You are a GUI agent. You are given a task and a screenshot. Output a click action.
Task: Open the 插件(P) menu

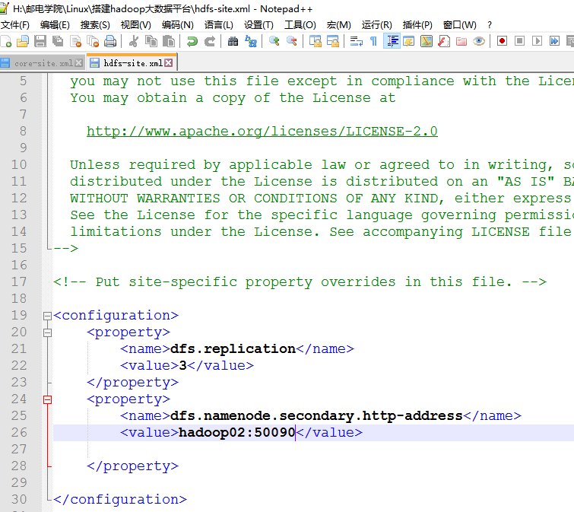click(417, 25)
